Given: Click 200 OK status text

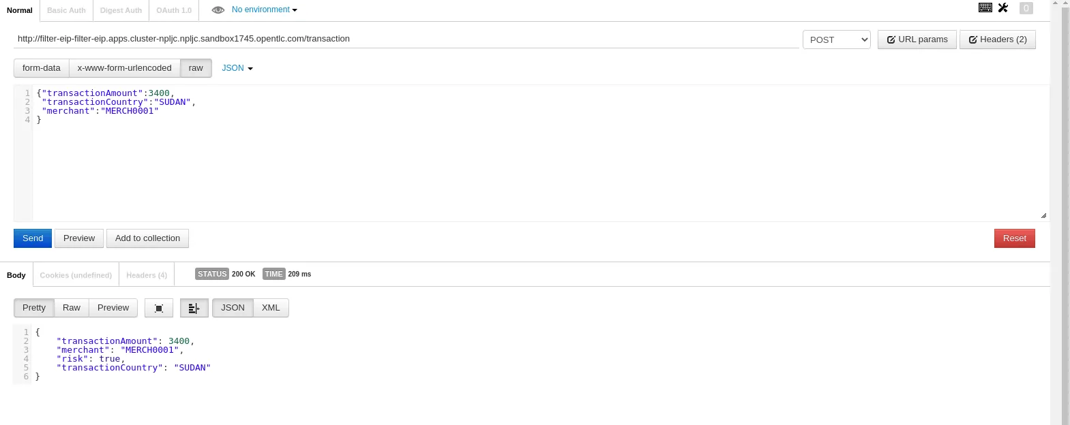Looking at the screenshot, I should click(x=243, y=274).
